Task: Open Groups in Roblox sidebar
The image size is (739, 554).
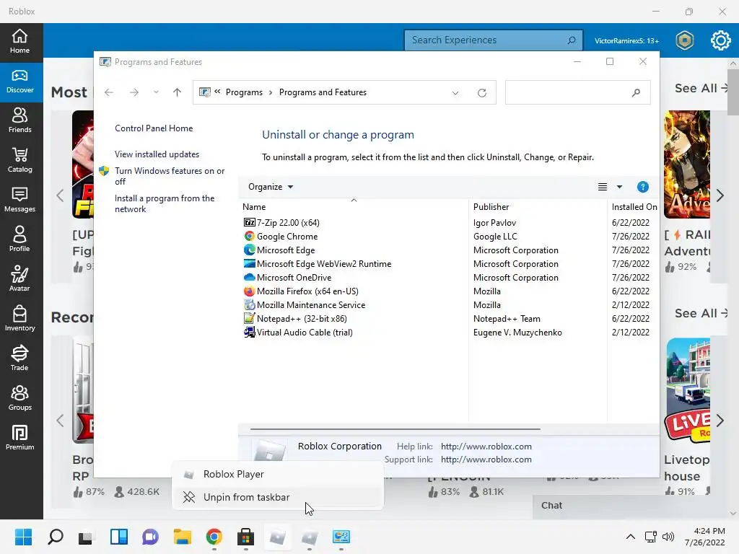Action: coord(19,398)
